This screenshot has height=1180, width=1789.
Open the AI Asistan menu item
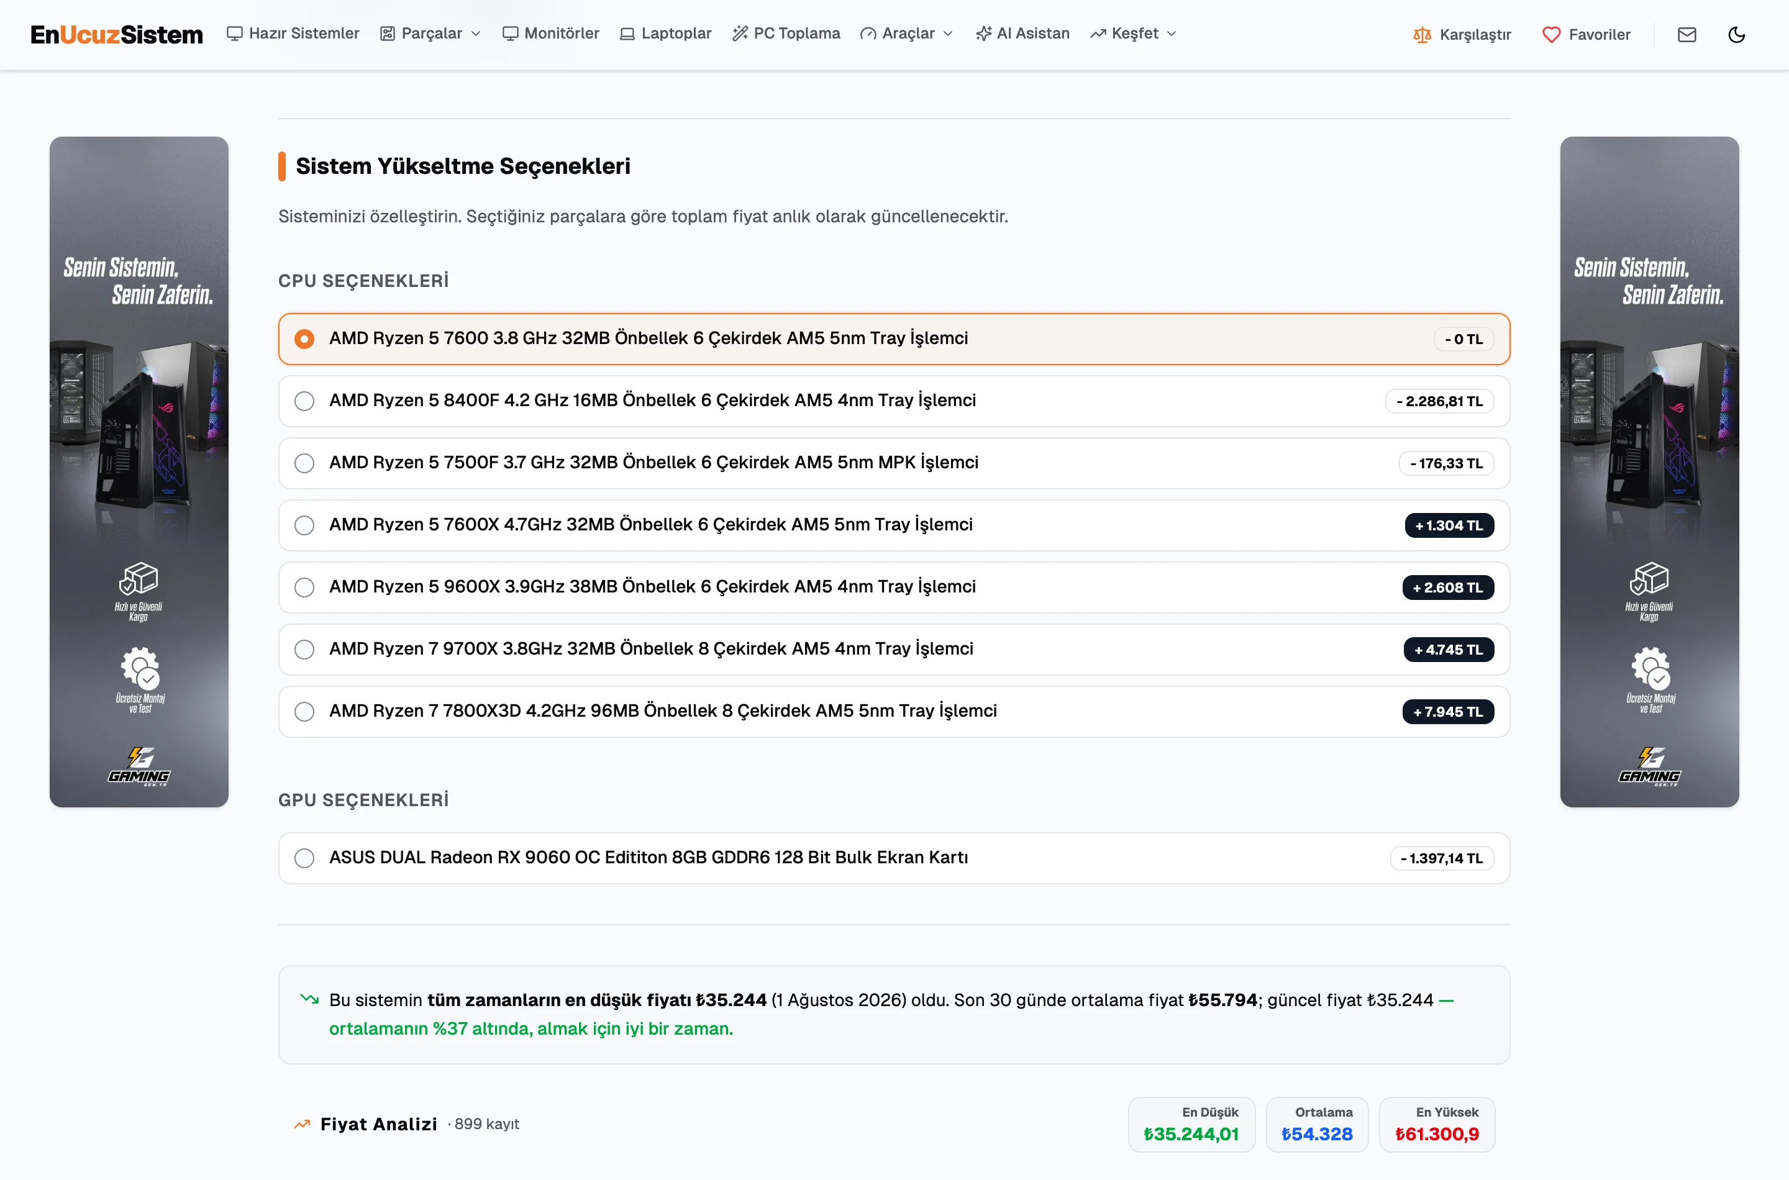coord(1022,33)
